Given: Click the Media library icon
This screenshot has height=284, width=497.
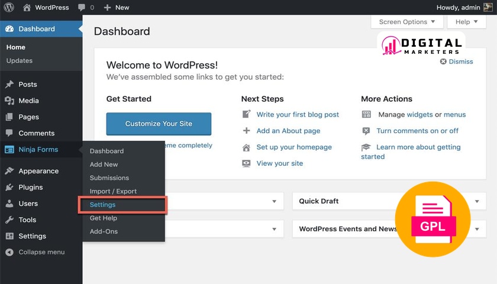Looking at the screenshot, I should [9, 101].
